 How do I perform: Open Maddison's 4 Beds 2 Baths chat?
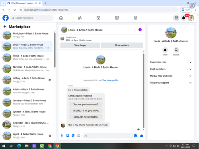(27, 35)
